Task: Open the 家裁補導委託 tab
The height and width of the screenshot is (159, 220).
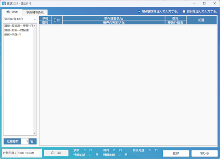Action: point(35,12)
